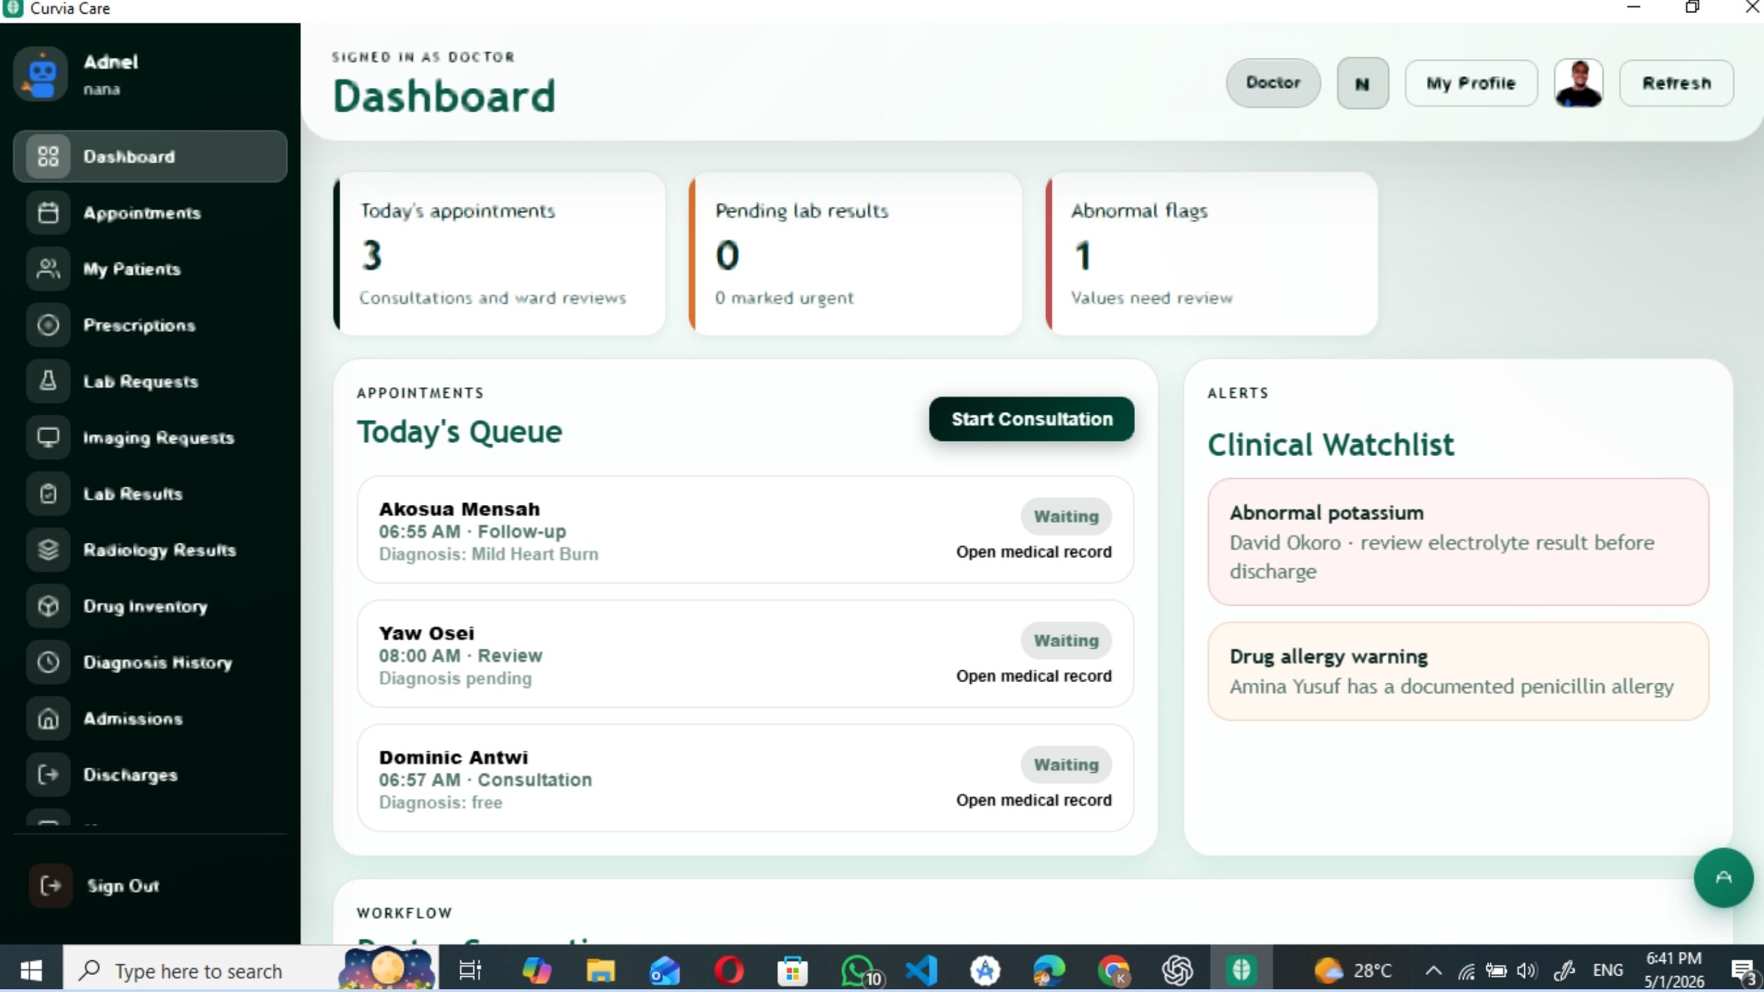This screenshot has width=1764, height=992.
Task: Click the robot avatar beside Adnel
Action: [x=41, y=74]
